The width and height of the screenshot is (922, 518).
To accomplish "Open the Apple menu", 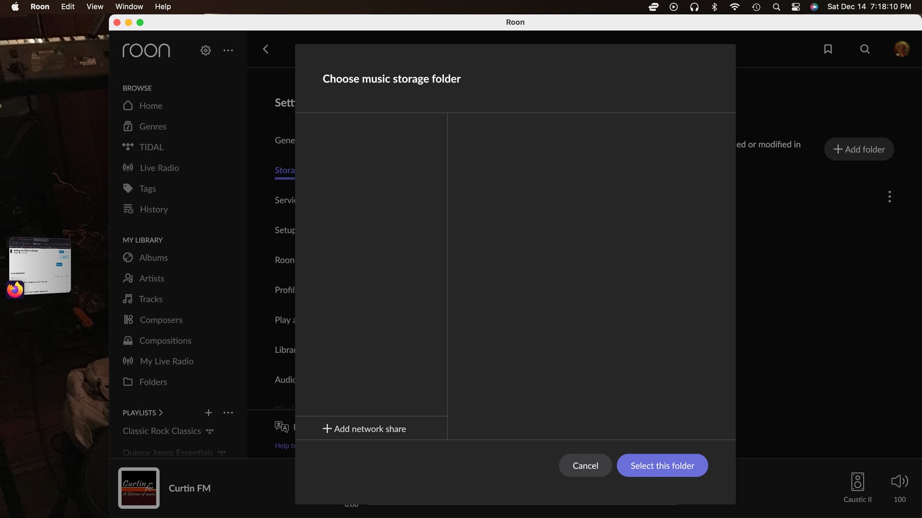I will (x=15, y=7).
